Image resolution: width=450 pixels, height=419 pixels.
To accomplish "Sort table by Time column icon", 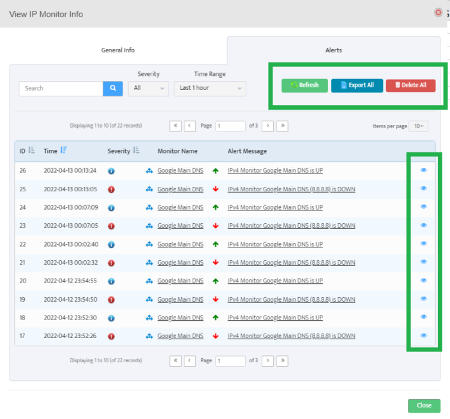I will pos(63,150).
